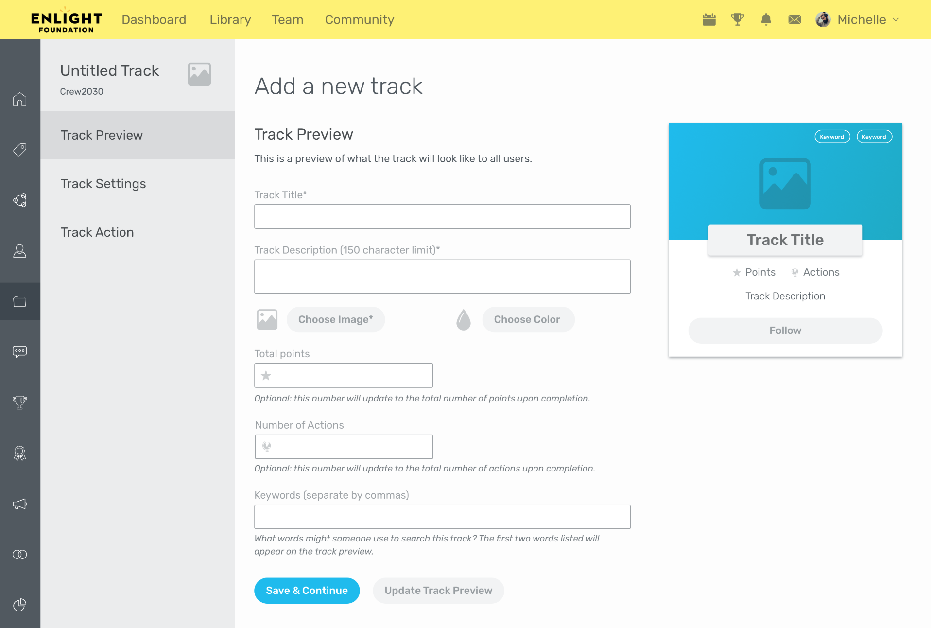931x628 pixels.
Task: Select the Track Action tab
Action: coord(138,232)
